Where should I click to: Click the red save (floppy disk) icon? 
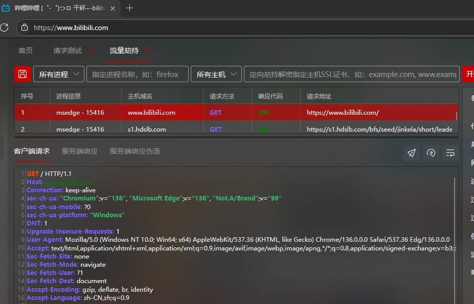pos(22,73)
